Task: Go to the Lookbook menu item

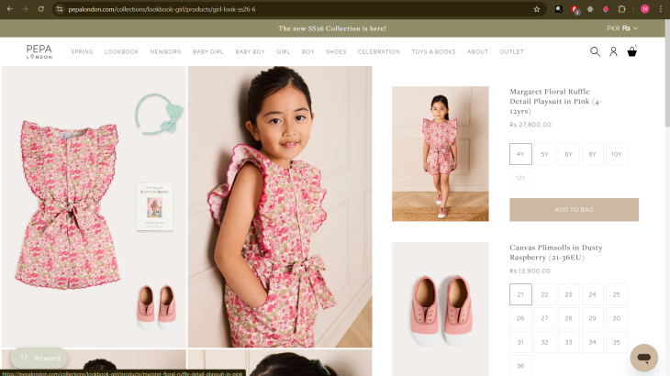Action: (121, 52)
